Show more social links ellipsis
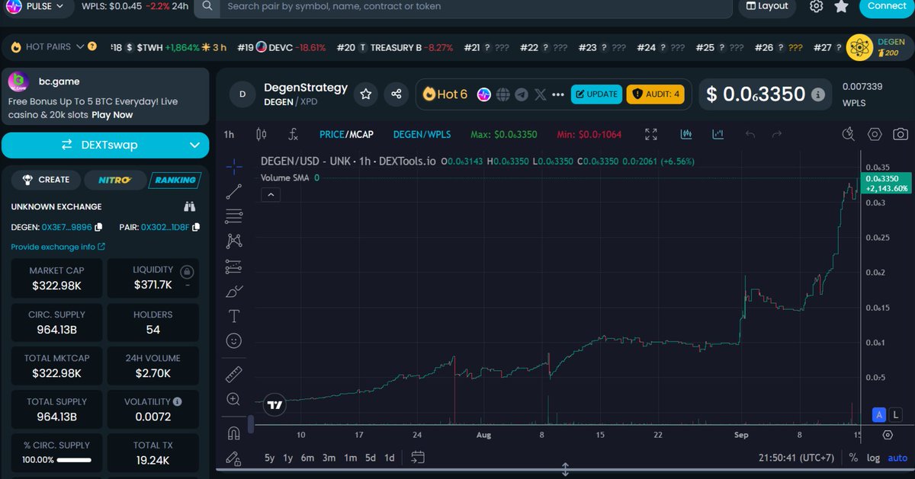Image resolution: width=915 pixels, height=479 pixels. pos(558,95)
